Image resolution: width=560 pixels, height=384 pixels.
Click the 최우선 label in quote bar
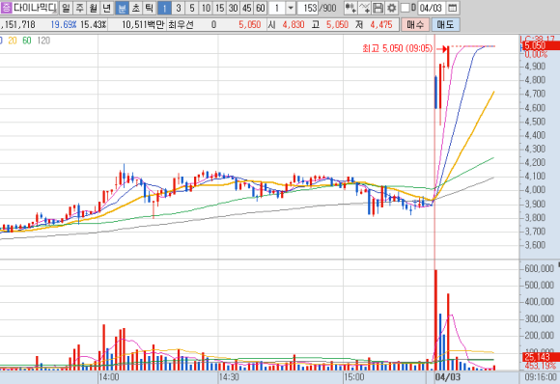coord(181,25)
